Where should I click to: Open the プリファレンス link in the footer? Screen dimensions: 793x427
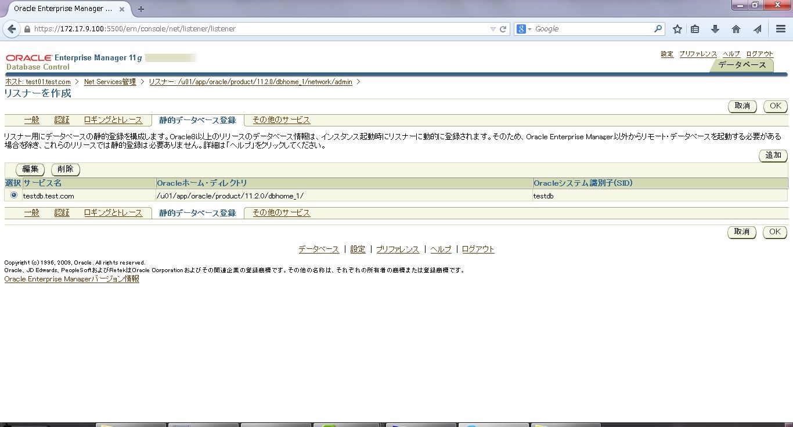(x=398, y=249)
